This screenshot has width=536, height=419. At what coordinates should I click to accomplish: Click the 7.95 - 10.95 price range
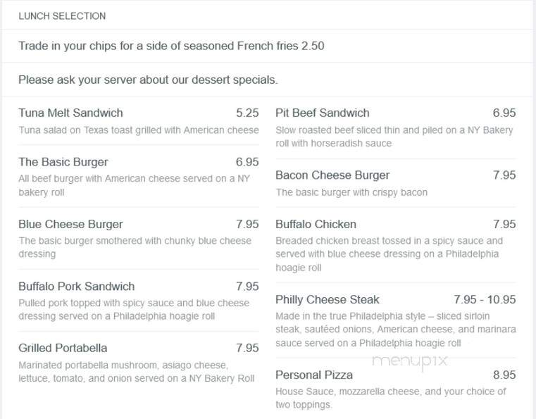click(485, 299)
